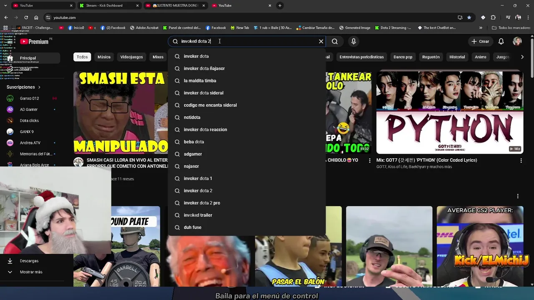Screen dimensions: 534x300
Task: Click the Crear button
Action: tap(480, 41)
